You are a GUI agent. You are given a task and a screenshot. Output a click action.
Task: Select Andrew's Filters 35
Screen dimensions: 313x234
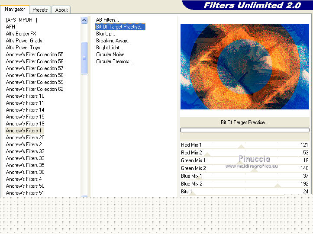coord(25,165)
